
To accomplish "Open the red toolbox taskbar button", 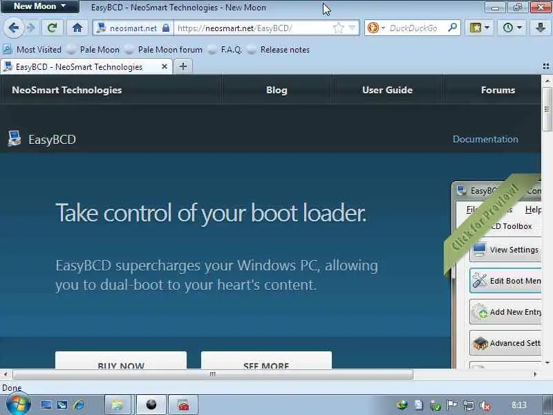I will click(x=183, y=405).
